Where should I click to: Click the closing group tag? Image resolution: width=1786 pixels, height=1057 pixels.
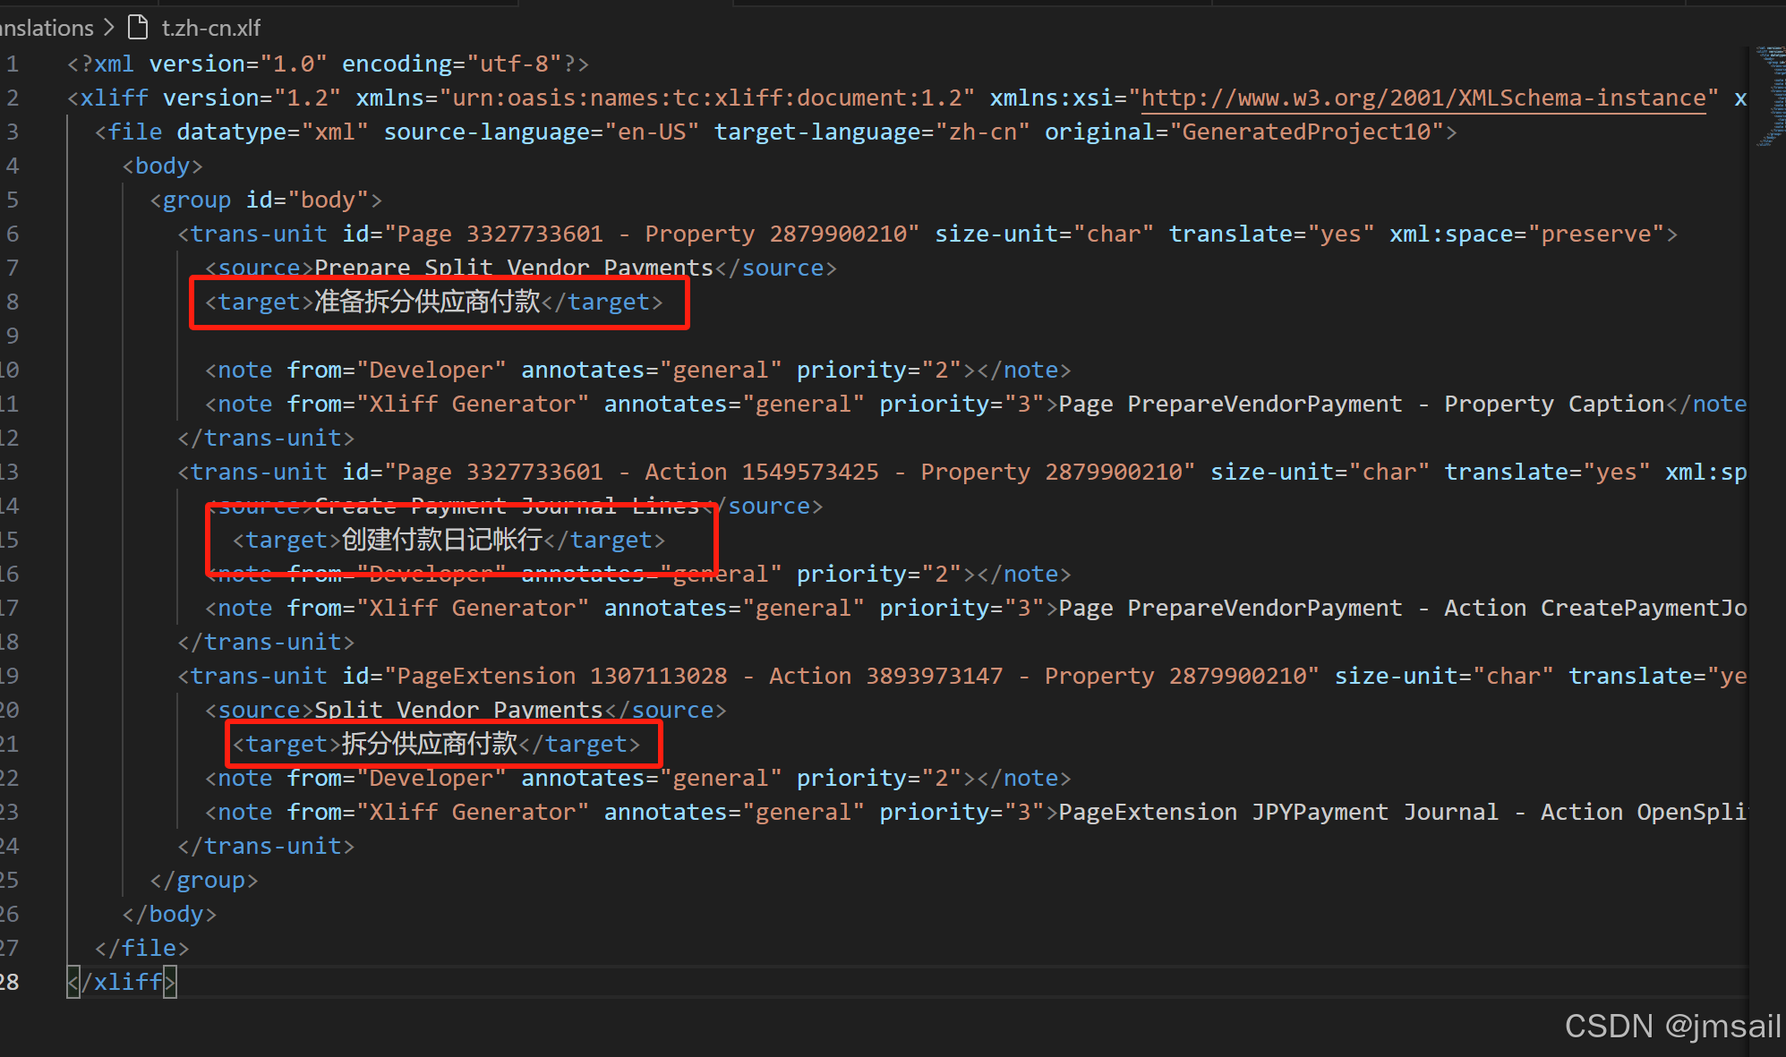click(x=204, y=881)
